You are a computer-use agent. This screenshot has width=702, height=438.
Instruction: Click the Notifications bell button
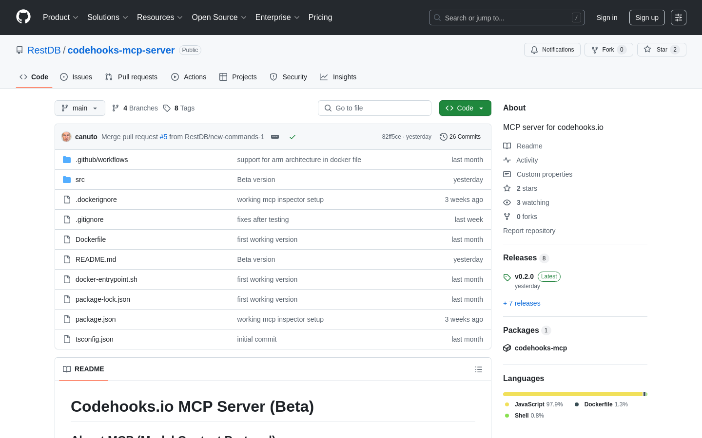[x=552, y=50]
